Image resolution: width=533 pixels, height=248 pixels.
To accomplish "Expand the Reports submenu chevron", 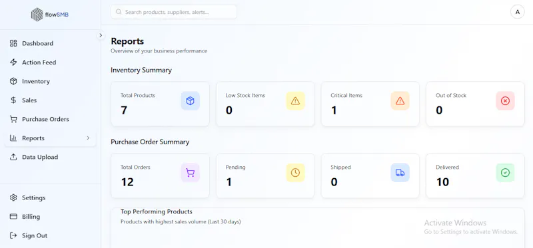I will click(x=88, y=138).
